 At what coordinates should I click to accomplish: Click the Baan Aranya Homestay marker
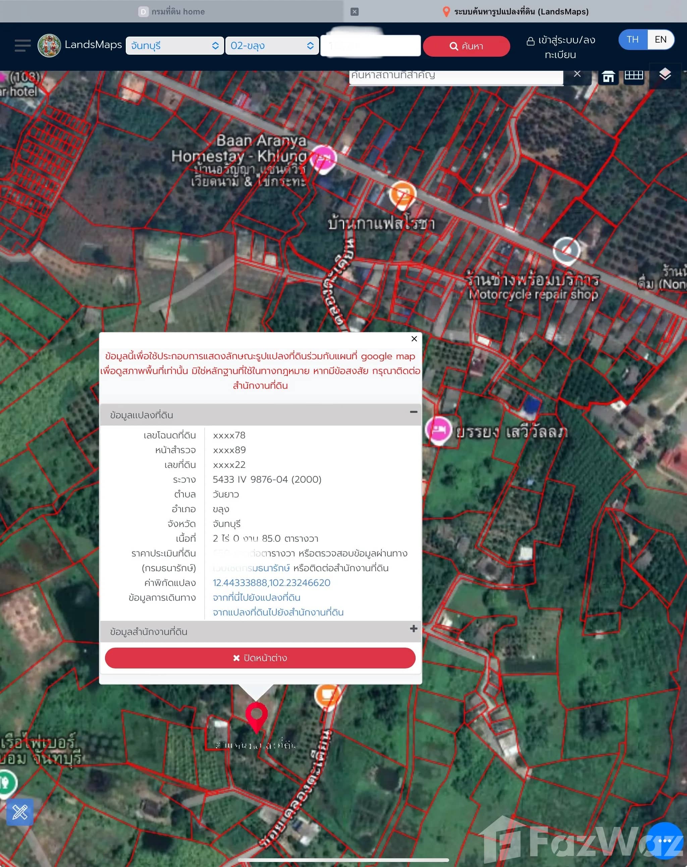324,158
